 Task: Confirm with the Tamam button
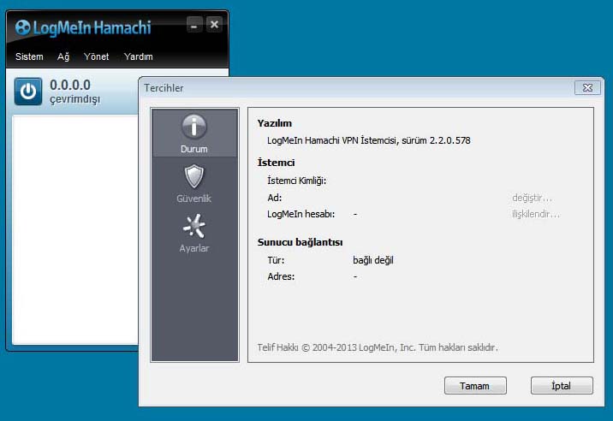point(475,385)
